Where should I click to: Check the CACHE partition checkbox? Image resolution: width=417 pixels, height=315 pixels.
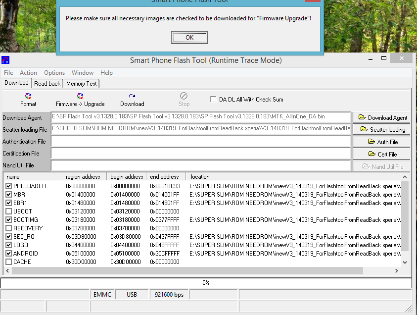9,262
